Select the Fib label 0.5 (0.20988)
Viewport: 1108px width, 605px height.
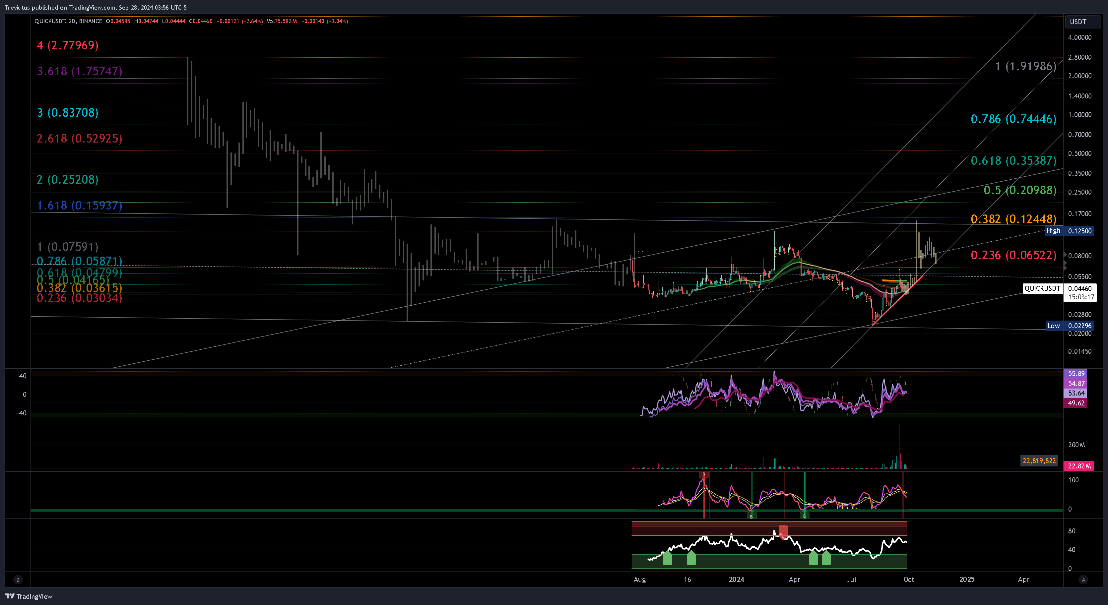pyautogui.click(x=1020, y=190)
